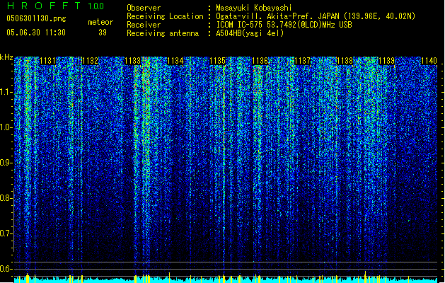Select observer name Masayuki Kobayashi

tap(254, 8)
